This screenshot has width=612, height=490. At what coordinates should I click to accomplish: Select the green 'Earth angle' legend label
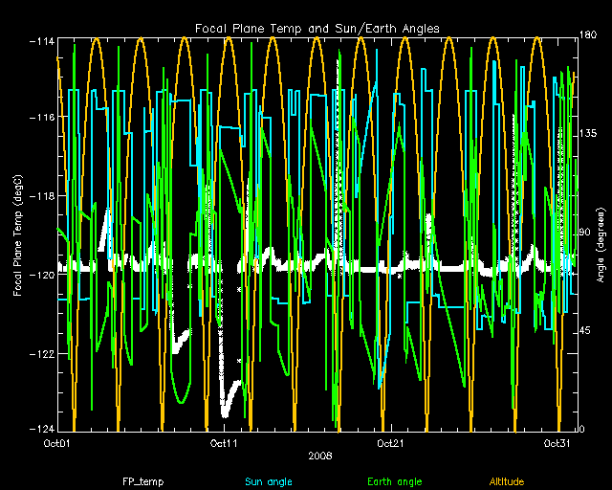[x=395, y=481]
